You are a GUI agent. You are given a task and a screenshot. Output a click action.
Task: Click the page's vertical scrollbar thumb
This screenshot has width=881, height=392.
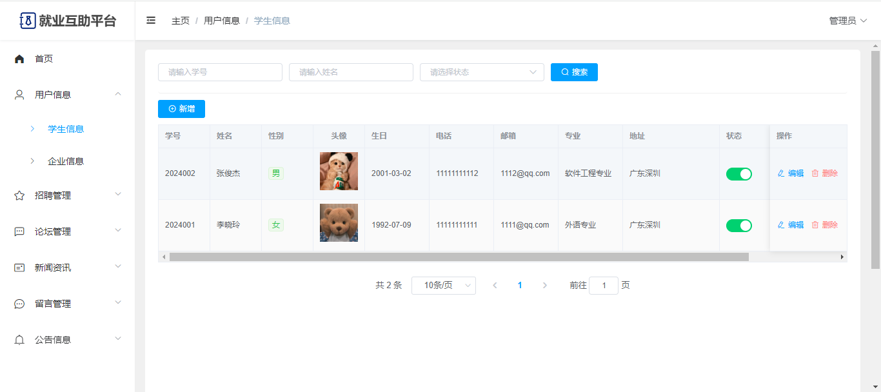point(875,159)
